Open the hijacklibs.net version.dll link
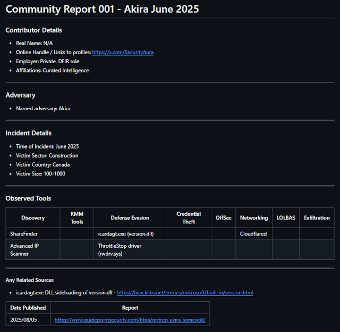The width and height of the screenshot is (340, 332). (x=185, y=293)
